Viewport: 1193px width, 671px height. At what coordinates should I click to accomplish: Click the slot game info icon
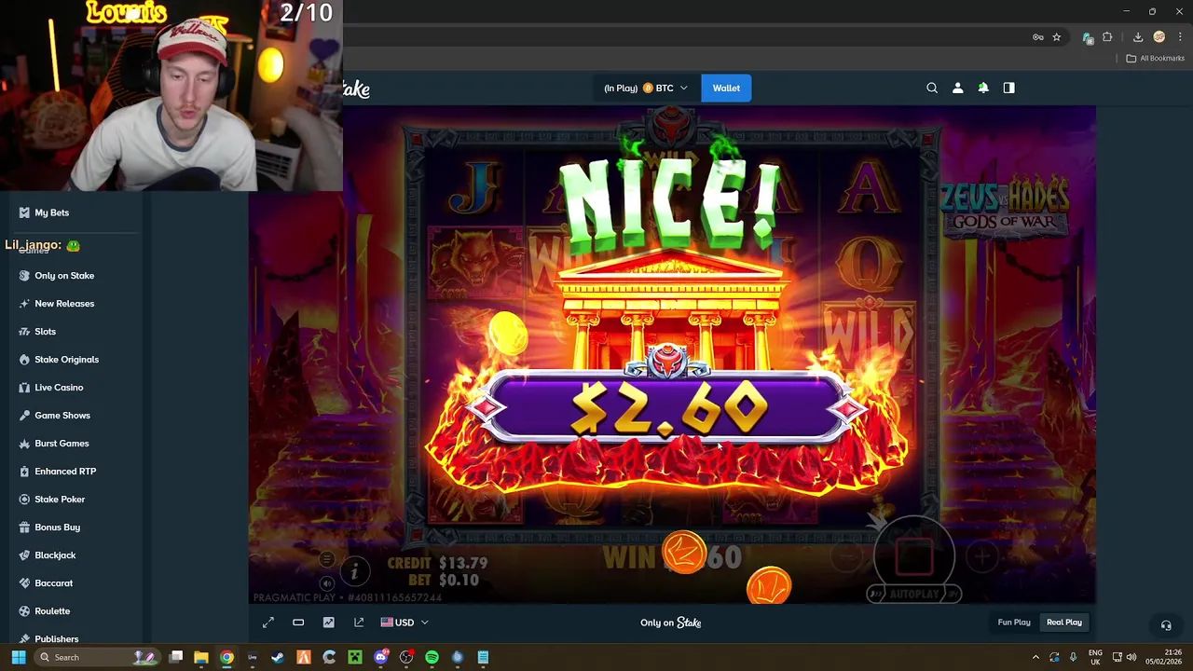coord(354,571)
